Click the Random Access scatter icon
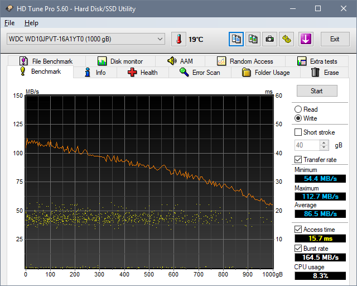Screen dimensions: 357x286 [x=221, y=61]
